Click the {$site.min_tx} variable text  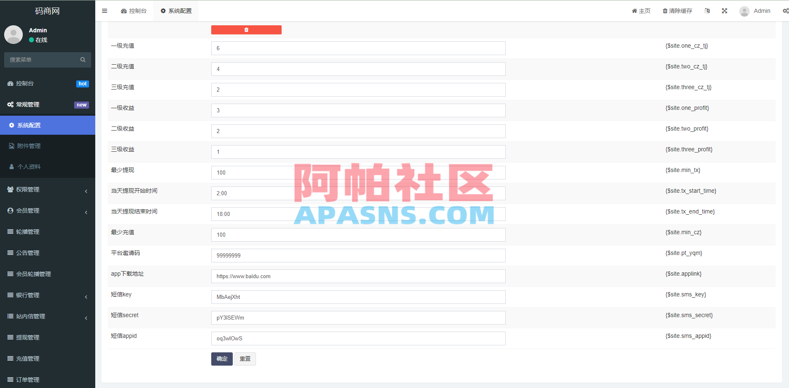tap(683, 170)
